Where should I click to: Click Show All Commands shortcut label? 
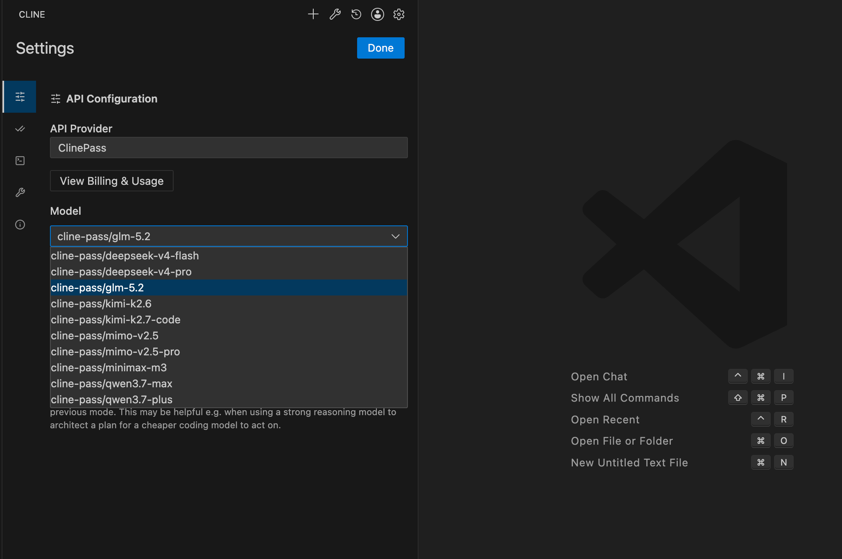click(625, 398)
